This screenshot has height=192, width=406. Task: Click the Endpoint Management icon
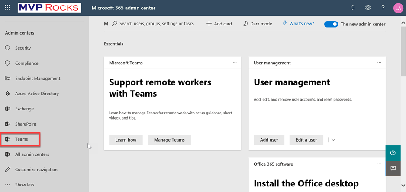point(7,79)
